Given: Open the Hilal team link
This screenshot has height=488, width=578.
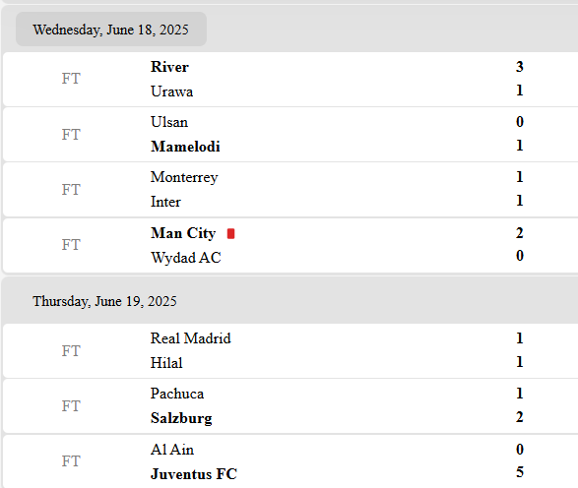Looking at the screenshot, I should coord(166,363).
